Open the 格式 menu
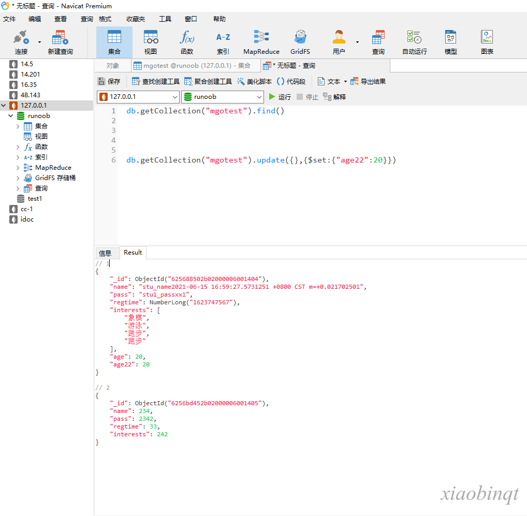This screenshot has width=527, height=516. click(105, 19)
